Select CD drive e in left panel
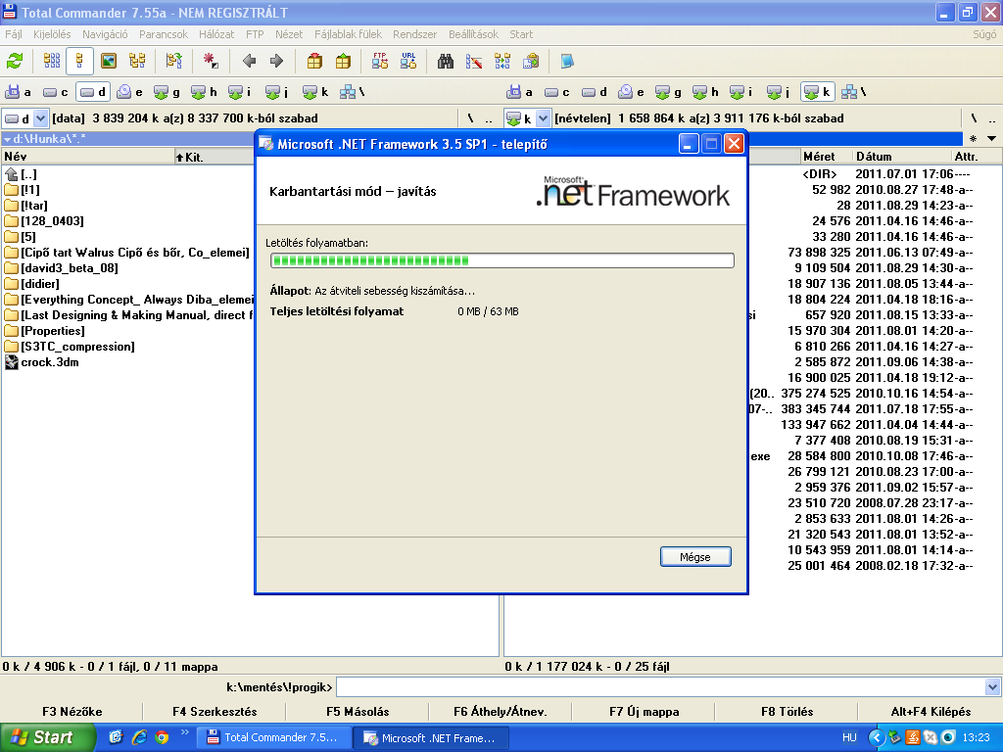Screen dimensions: 1003x752 129,92
